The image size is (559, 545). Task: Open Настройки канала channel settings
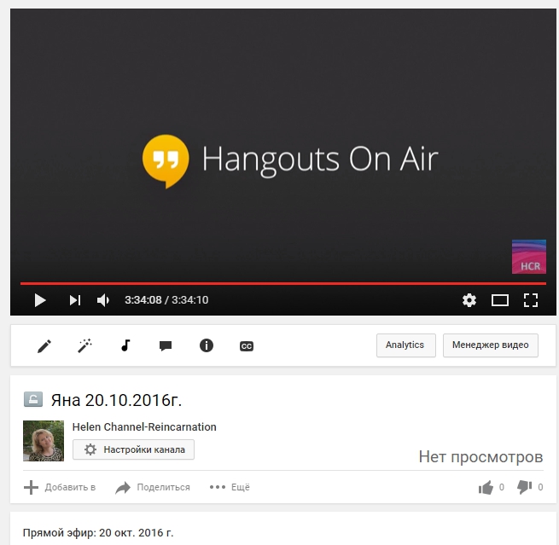[x=134, y=449]
